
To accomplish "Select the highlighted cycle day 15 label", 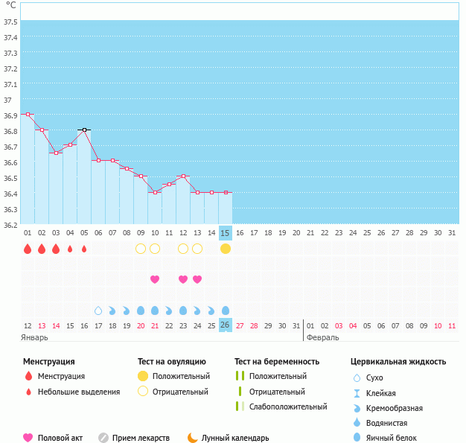I will [x=226, y=233].
